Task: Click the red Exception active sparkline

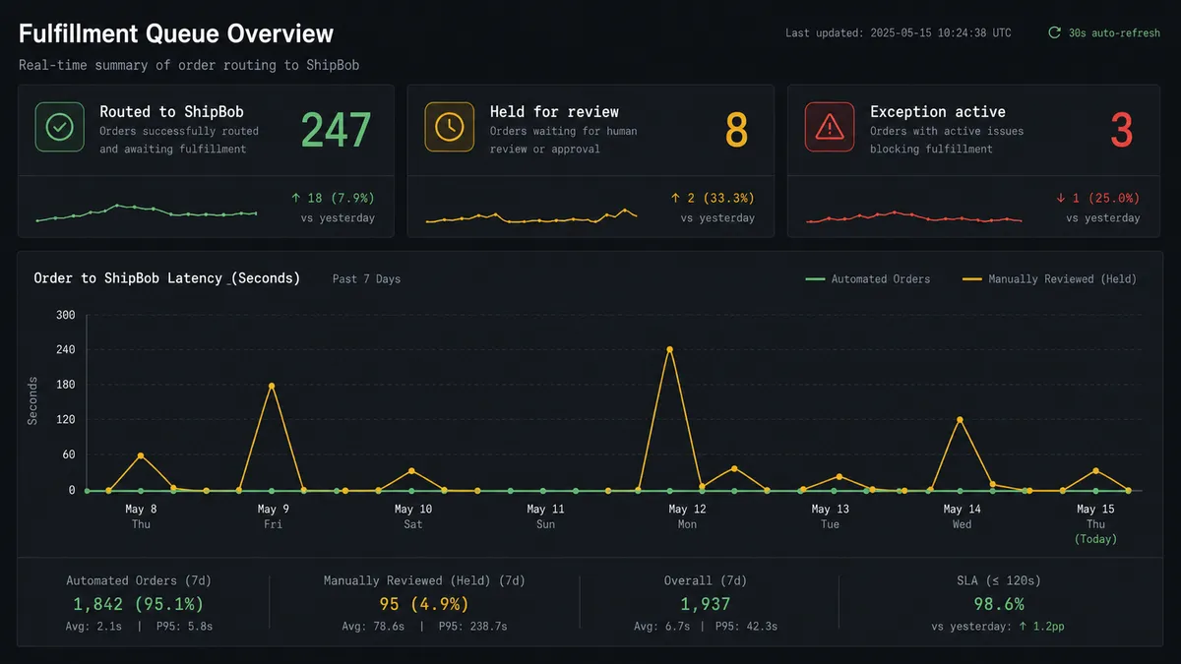Action: pyautogui.click(x=914, y=216)
